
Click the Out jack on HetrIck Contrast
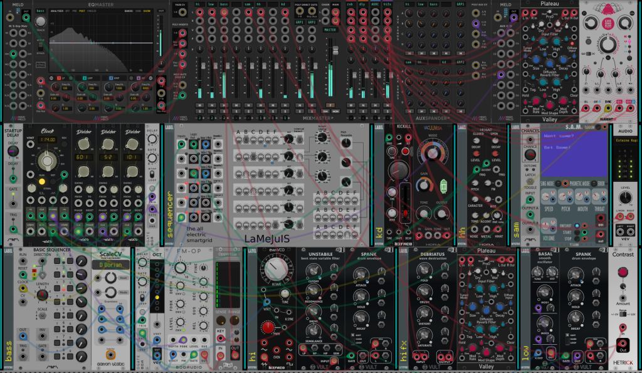623,344
